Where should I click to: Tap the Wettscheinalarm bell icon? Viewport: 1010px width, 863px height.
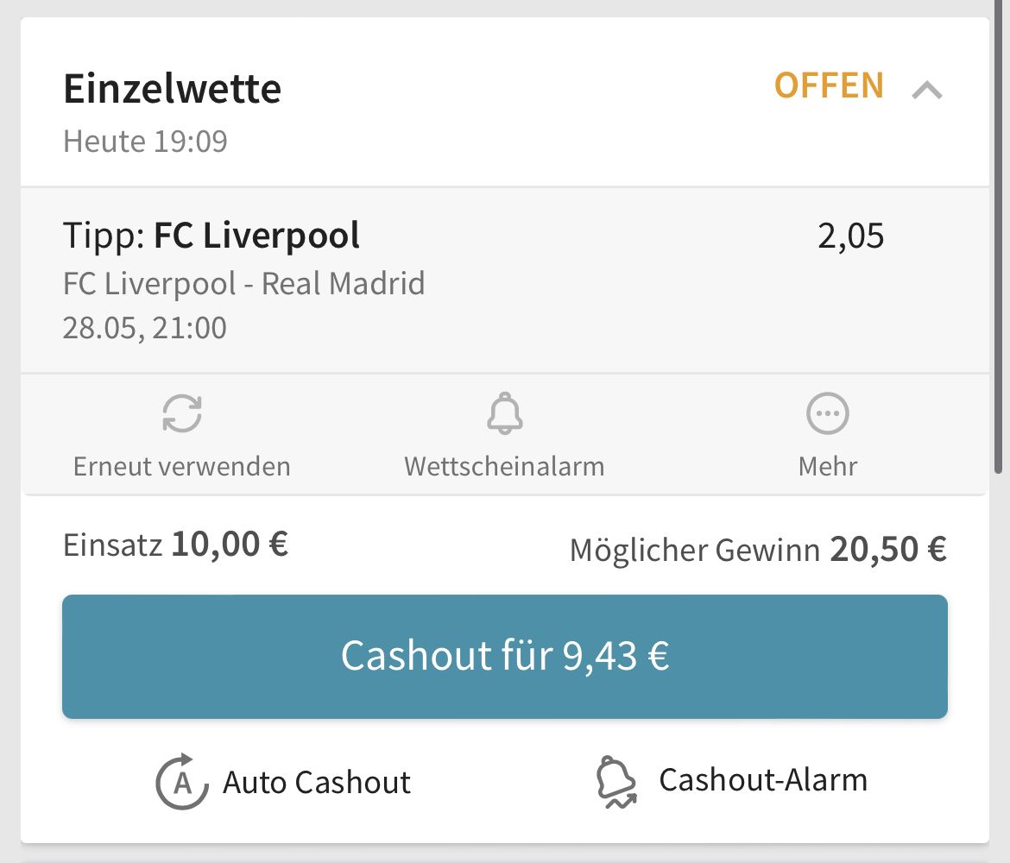point(504,413)
